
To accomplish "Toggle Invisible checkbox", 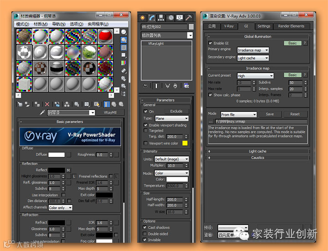I will tap(145, 240).
